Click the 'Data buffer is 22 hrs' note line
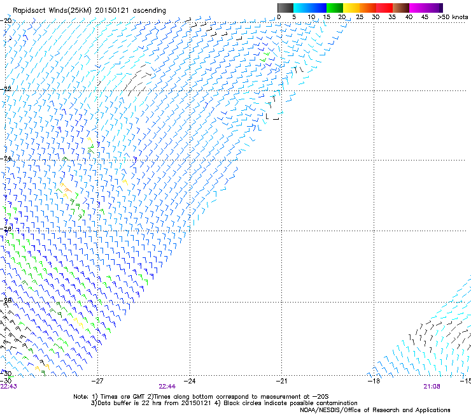 [224, 403]
